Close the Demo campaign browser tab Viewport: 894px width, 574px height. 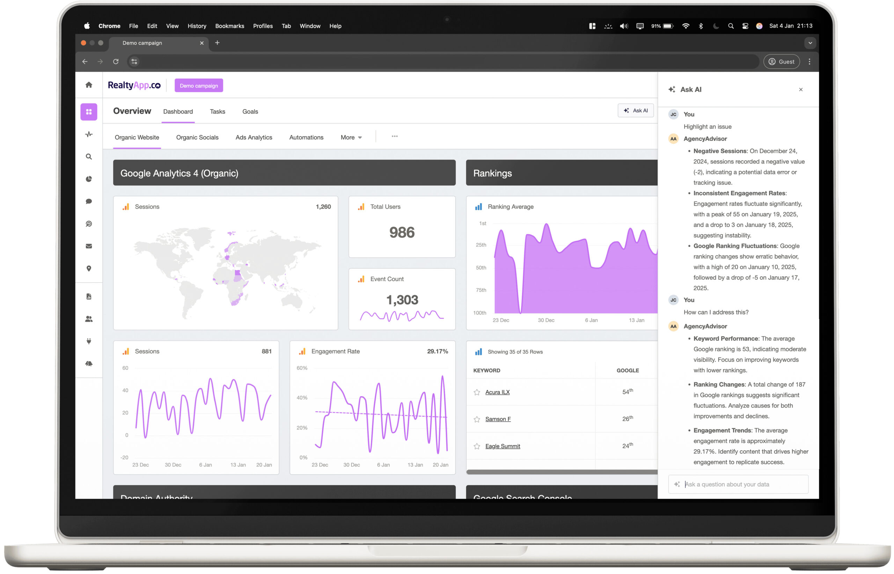pyautogui.click(x=201, y=43)
